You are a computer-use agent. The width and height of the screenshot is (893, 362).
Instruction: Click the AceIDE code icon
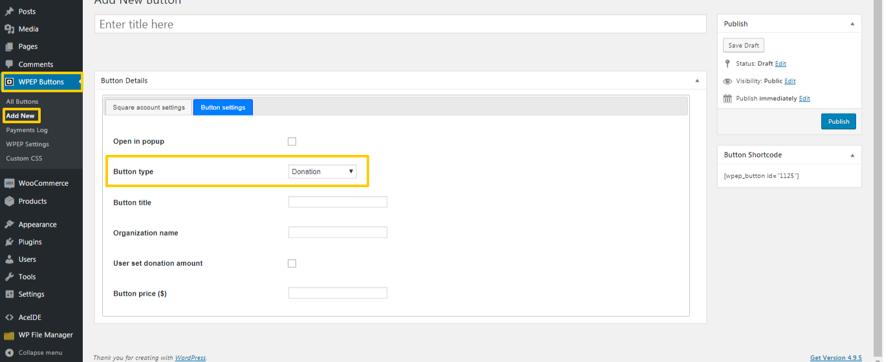click(x=9, y=317)
